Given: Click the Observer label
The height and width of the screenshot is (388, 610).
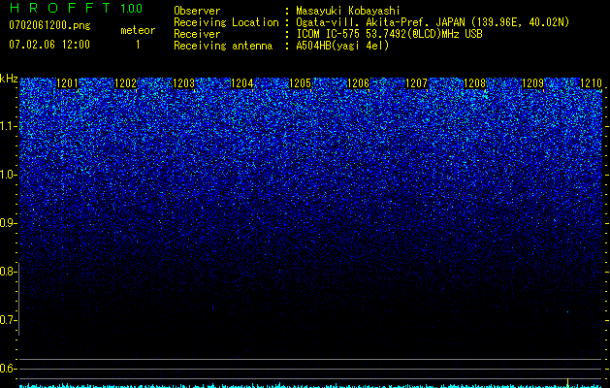Looking at the screenshot, I should (197, 11).
